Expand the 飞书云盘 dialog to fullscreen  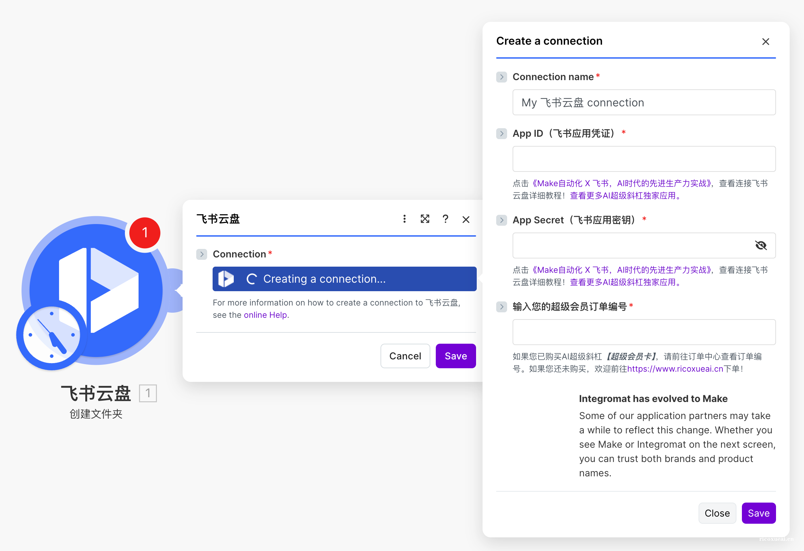tap(425, 219)
